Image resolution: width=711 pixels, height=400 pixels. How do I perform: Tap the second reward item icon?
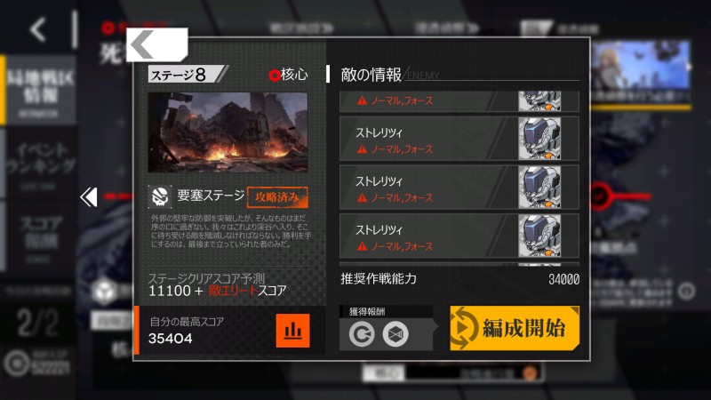pos(395,335)
